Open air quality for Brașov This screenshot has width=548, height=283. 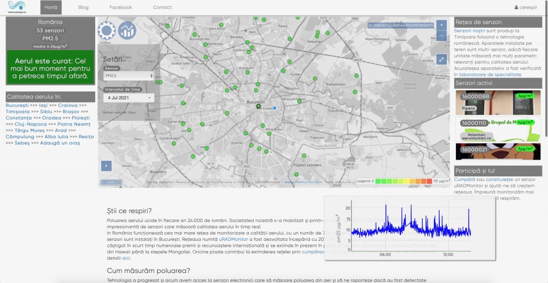tap(71, 112)
